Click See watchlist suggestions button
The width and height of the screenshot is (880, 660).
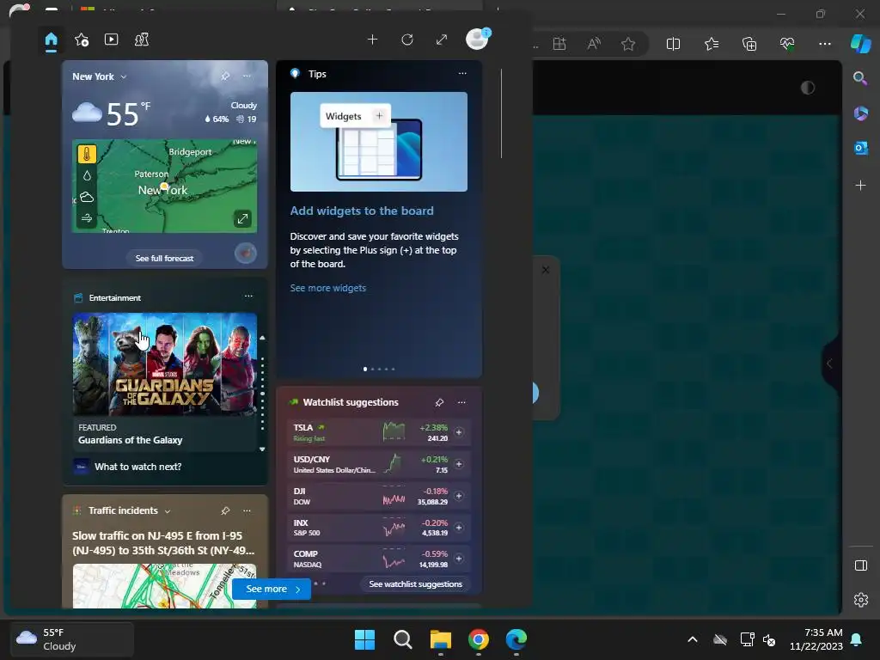[416, 584]
